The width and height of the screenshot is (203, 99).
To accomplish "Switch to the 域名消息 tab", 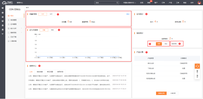I will 40,72.
